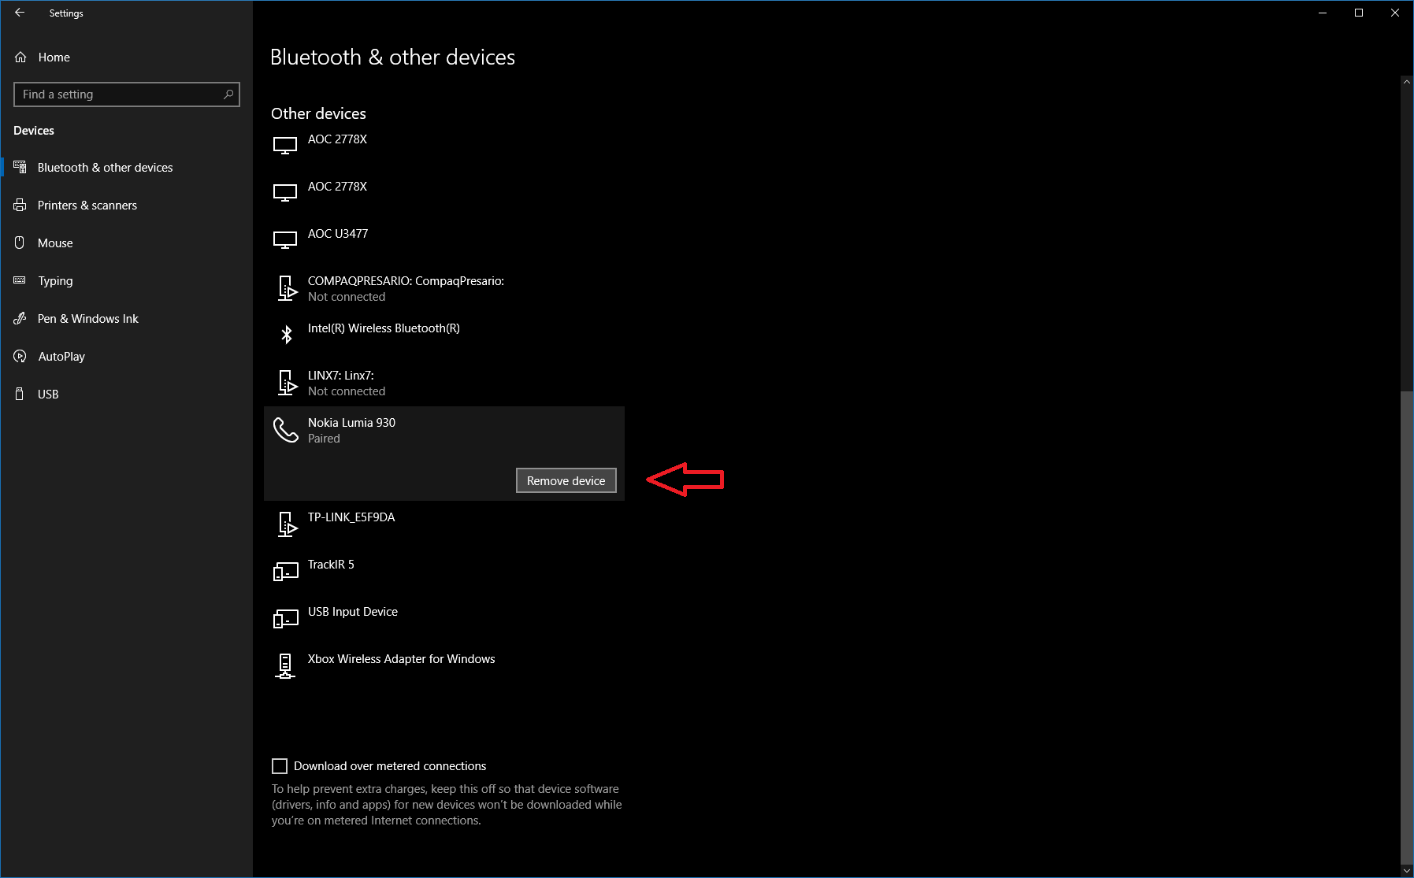
Task: Select COMPAQPRESARIO: CompaqPresario: device entry
Action: coord(444,288)
